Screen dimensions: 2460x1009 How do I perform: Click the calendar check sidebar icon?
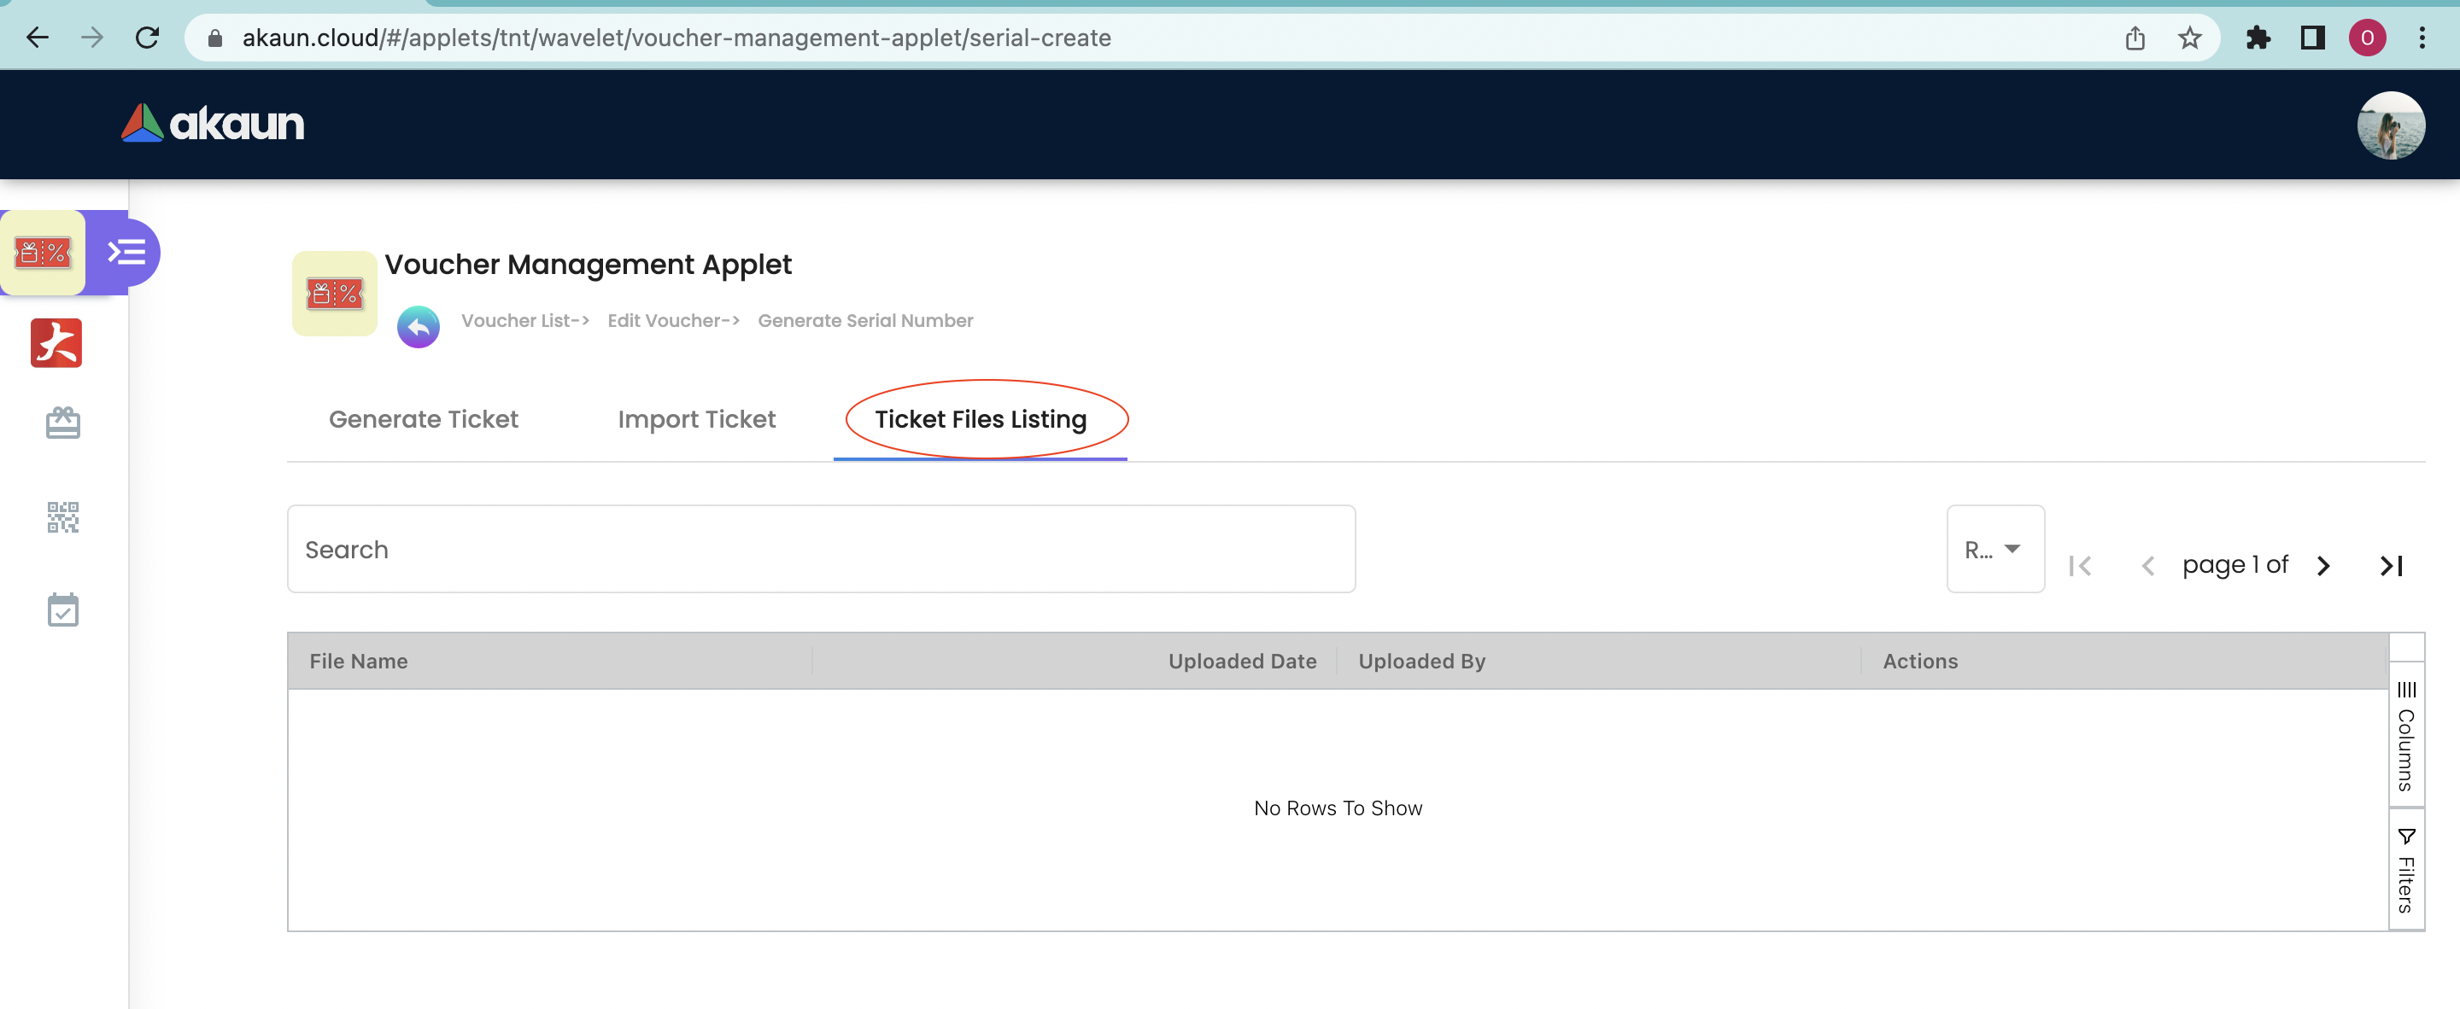point(63,609)
